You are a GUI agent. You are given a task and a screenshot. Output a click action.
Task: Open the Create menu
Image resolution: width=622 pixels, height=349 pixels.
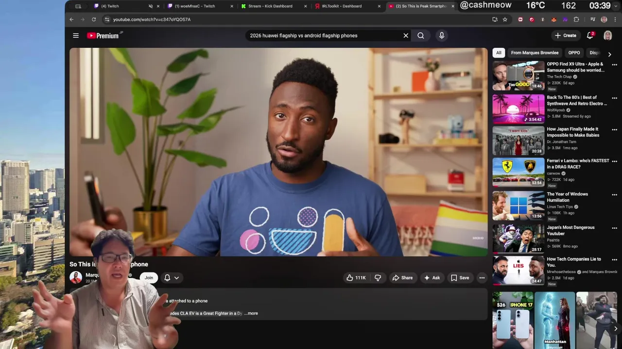click(566, 35)
